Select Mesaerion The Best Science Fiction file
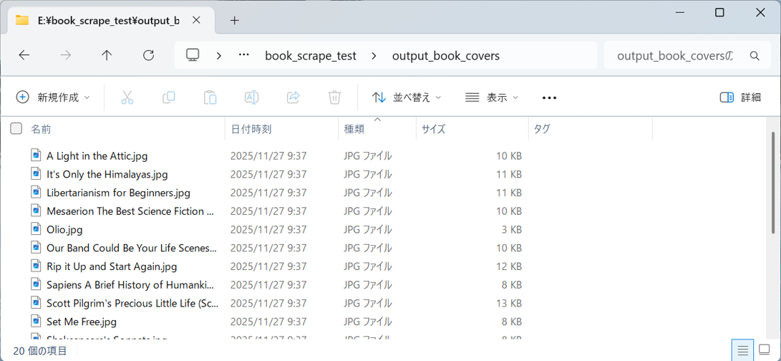Image resolution: width=781 pixels, height=361 pixels. [x=132, y=211]
